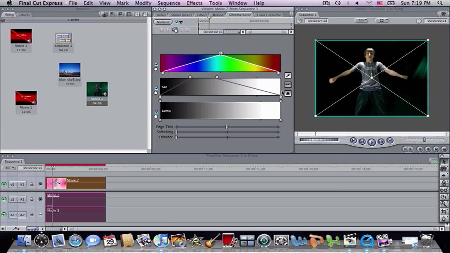450x253 pixels.
Task: Click the drag-filter hand icon in Chroma Keyer
Action: (175, 30)
